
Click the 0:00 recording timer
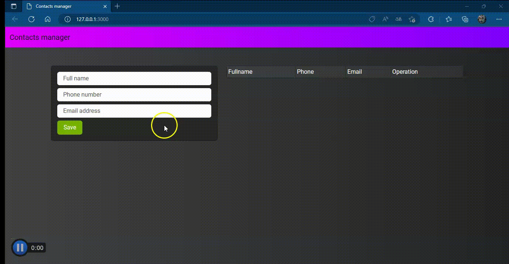click(x=37, y=248)
